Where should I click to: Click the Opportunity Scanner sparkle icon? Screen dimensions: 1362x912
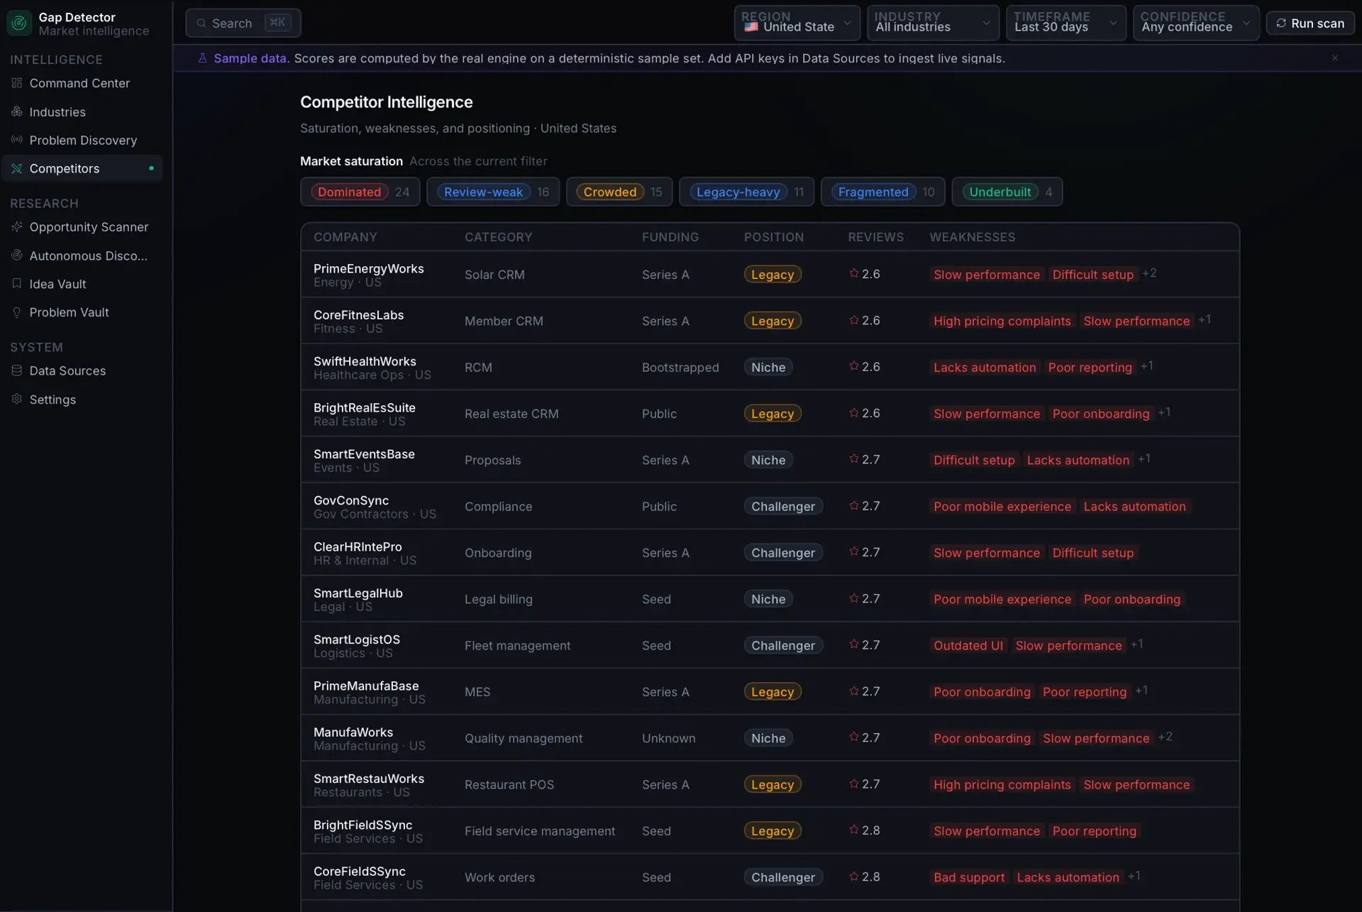[x=17, y=227]
